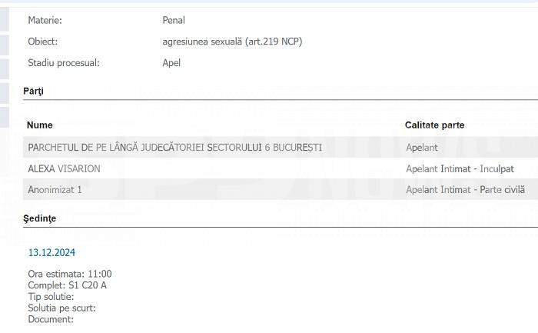Click the Penal value next to Materie
This screenshot has height=333, width=538.
tap(174, 20)
